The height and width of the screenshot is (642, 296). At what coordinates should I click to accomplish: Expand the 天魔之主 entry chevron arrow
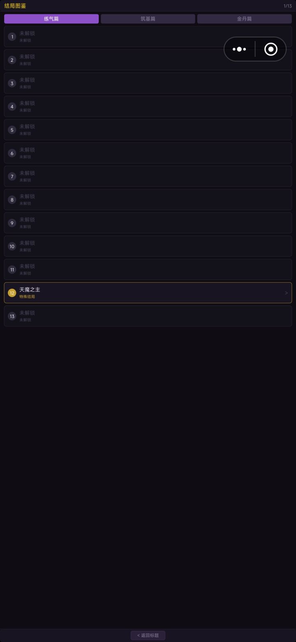pos(286,293)
